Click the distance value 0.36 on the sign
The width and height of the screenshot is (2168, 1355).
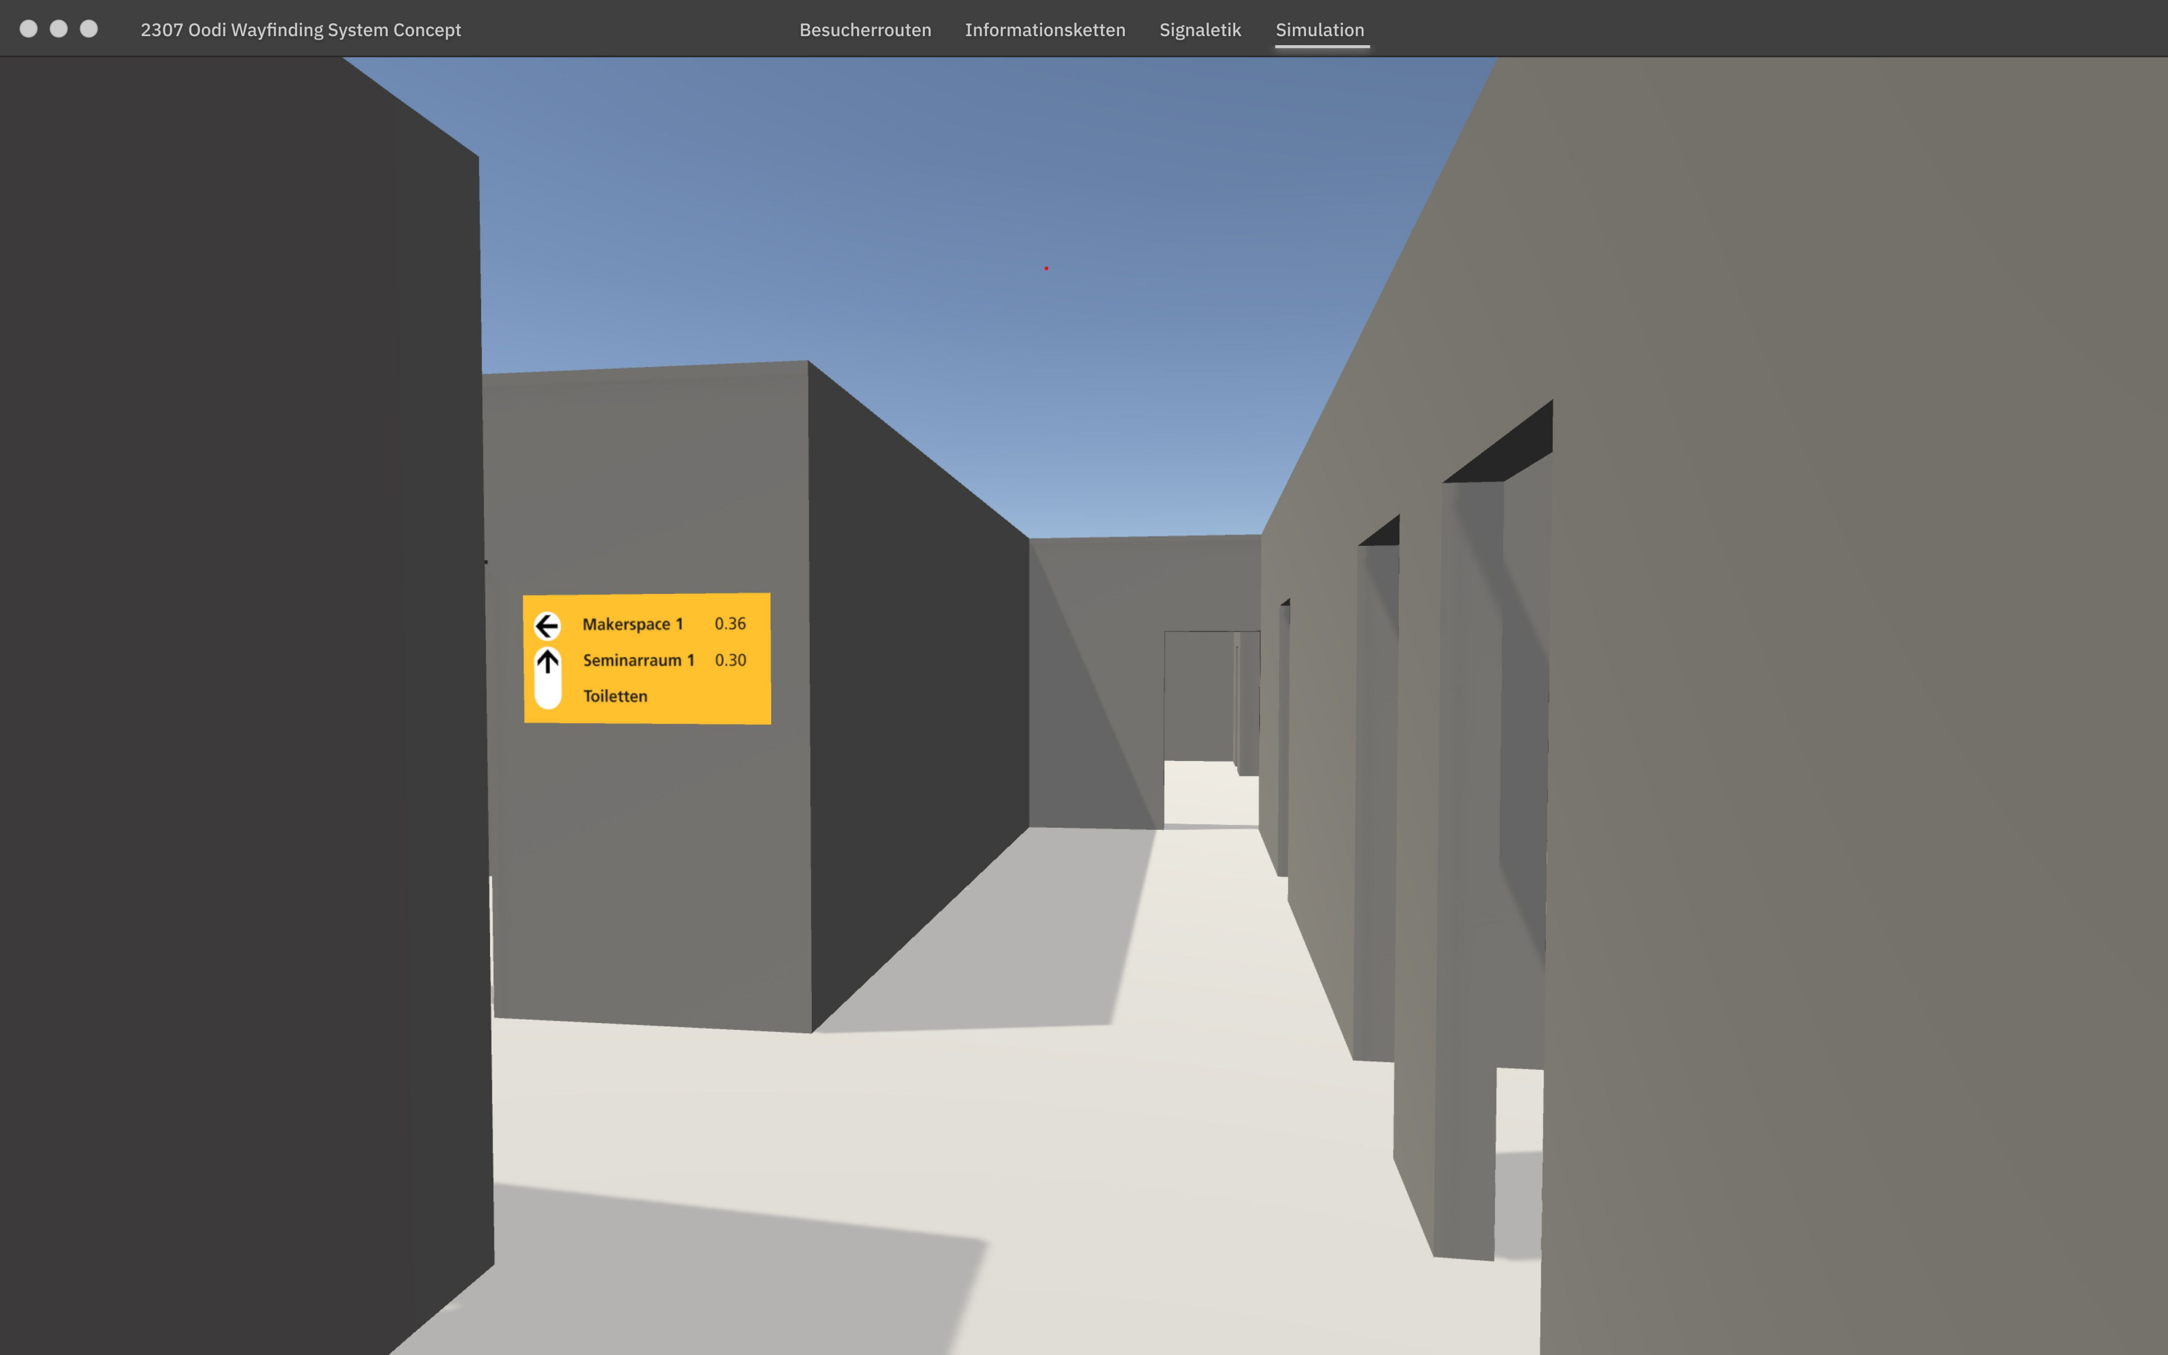pos(731,624)
